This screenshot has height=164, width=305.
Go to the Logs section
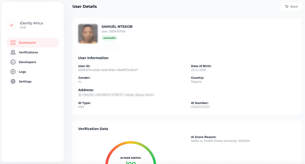click(x=22, y=72)
